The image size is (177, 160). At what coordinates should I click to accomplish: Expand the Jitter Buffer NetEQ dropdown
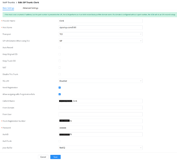click(x=101, y=148)
